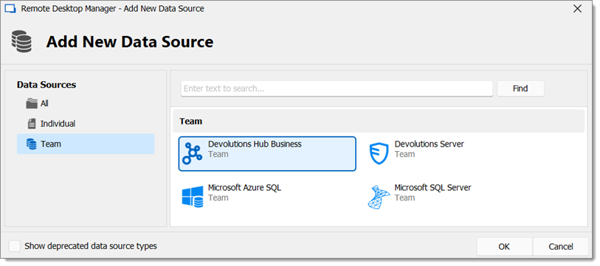Close the Add New Data Source dialog
This screenshot has height=266, width=600.
click(578, 9)
